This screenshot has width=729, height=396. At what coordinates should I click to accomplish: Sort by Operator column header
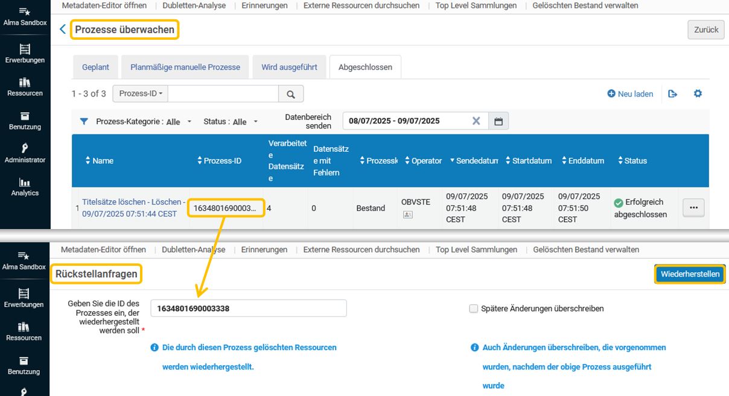[423, 161]
